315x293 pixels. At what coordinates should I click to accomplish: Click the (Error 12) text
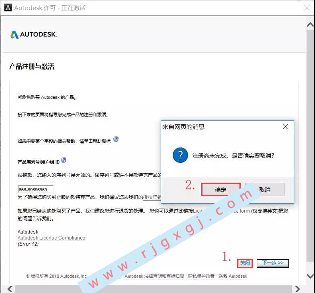tap(28, 244)
